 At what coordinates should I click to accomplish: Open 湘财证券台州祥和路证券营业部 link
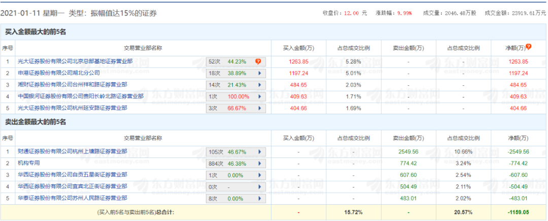(72, 85)
